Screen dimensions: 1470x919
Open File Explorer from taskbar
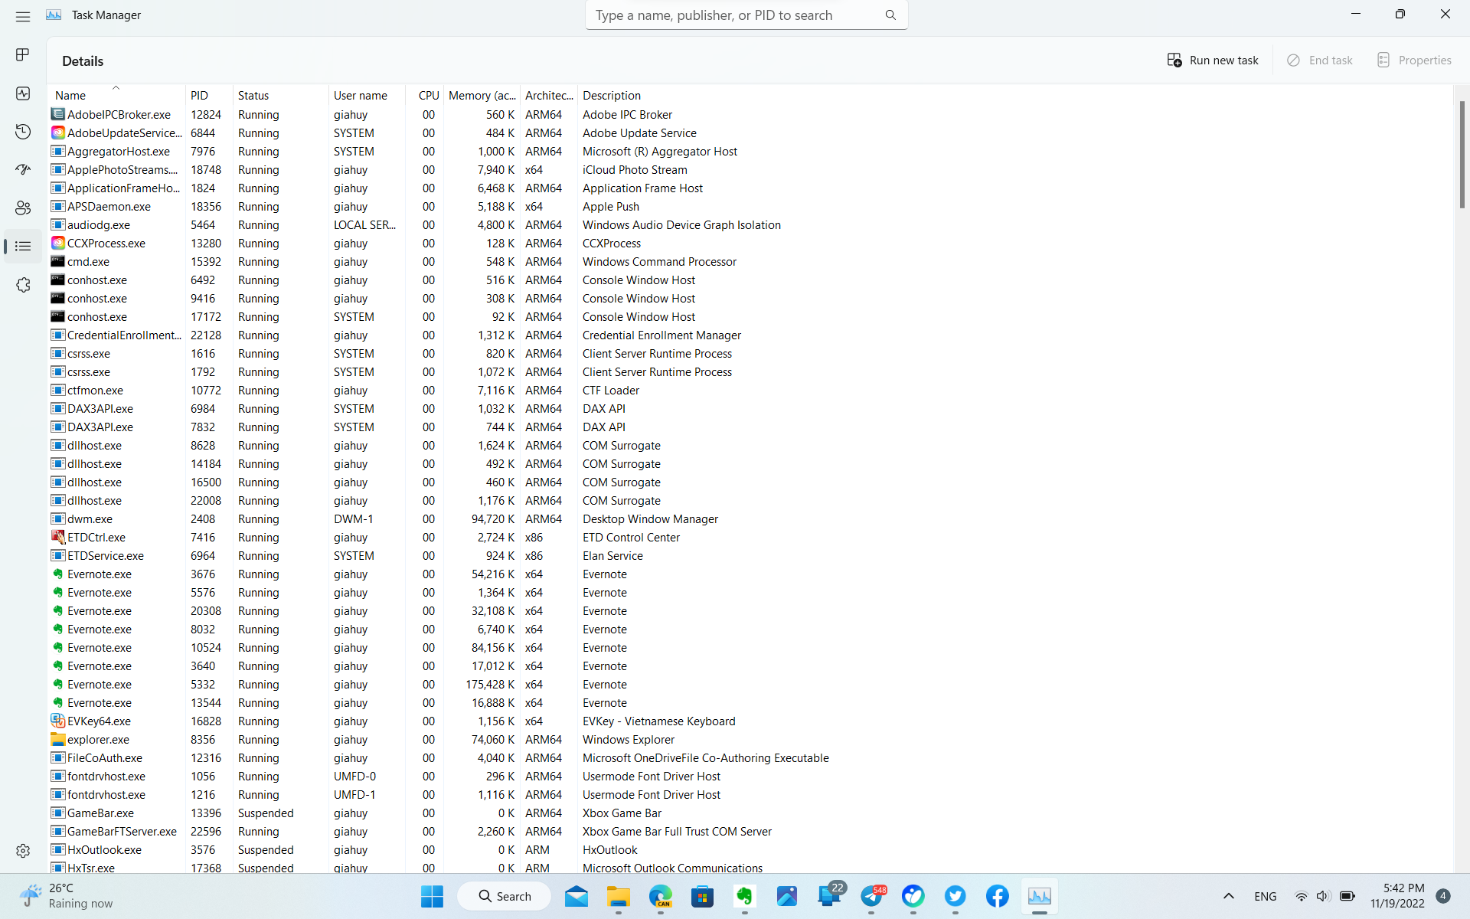point(619,896)
